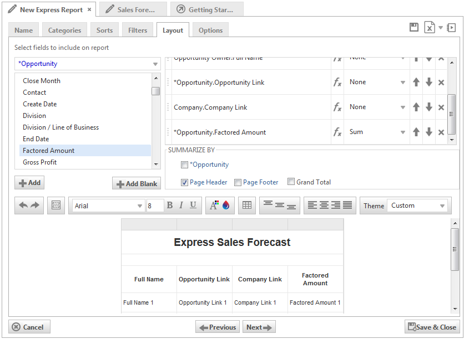This screenshot has height=339, width=464.
Task: Toggle underline formatting
Action: 193,206
